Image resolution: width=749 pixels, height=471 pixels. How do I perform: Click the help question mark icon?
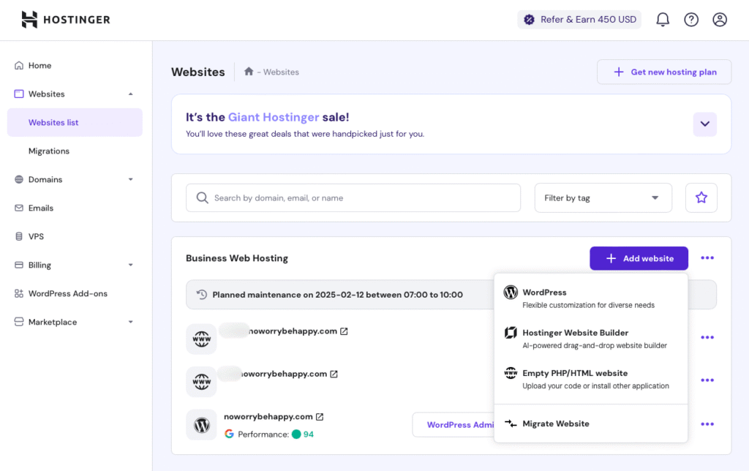(691, 20)
